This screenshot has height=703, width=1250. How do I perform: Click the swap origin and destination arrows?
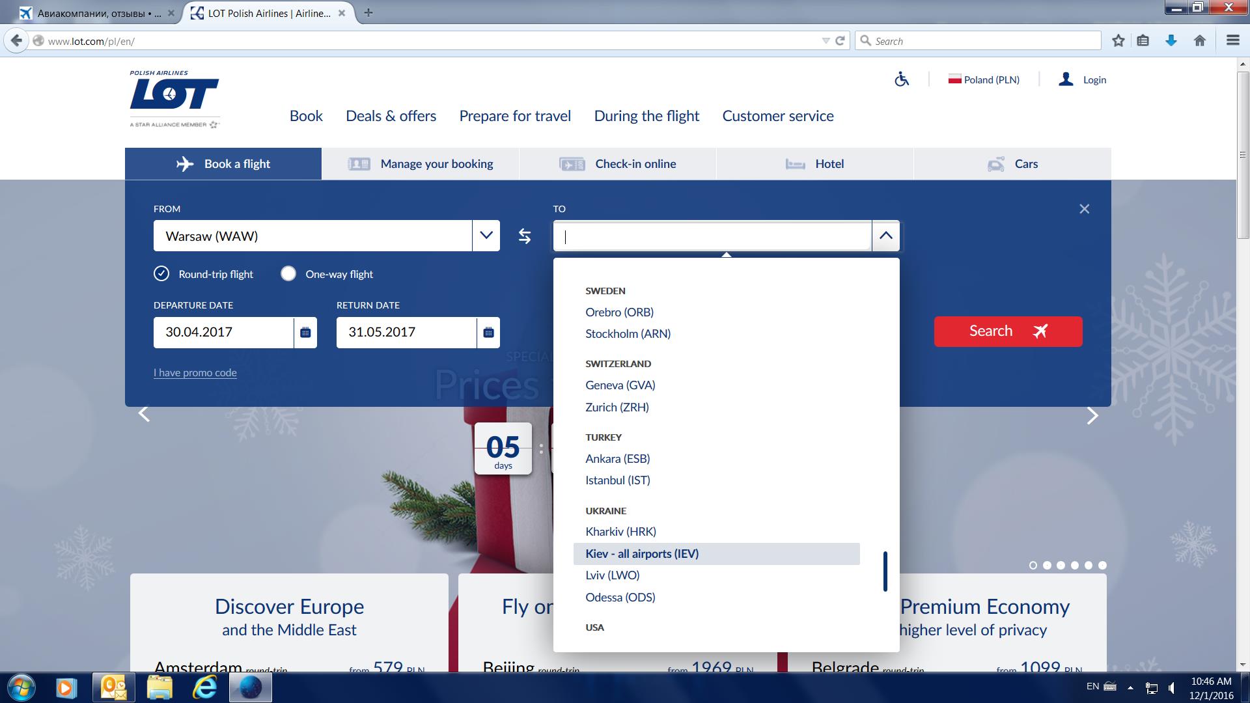coord(525,236)
